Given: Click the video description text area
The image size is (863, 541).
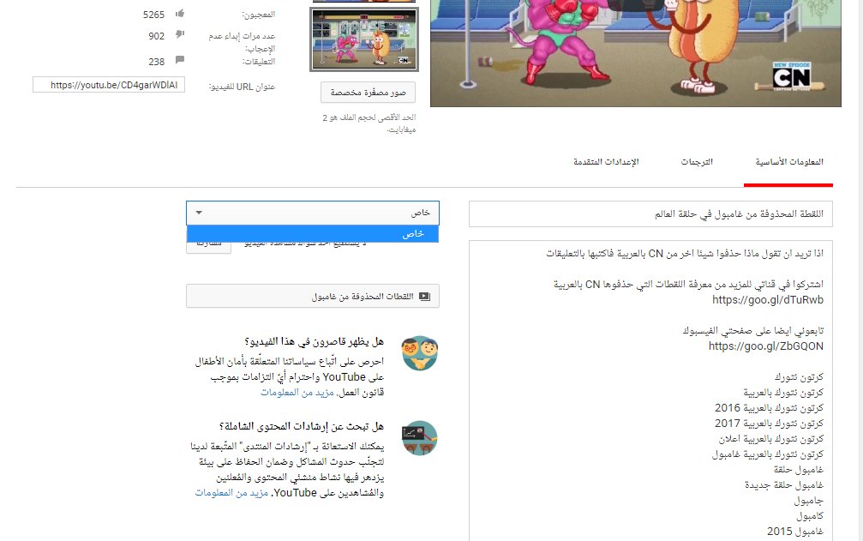Looking at the screenshot, I should (650, 391).
